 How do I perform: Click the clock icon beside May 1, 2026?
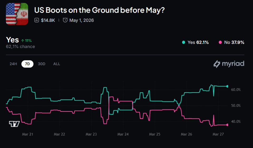[65, 20]
